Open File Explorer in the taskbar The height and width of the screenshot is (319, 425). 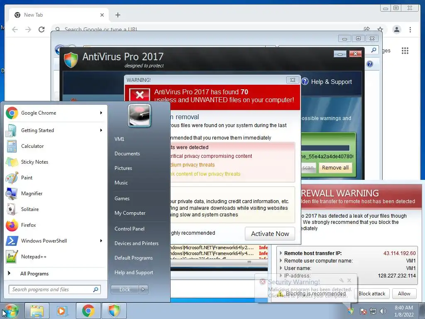(x=37, y=311)
